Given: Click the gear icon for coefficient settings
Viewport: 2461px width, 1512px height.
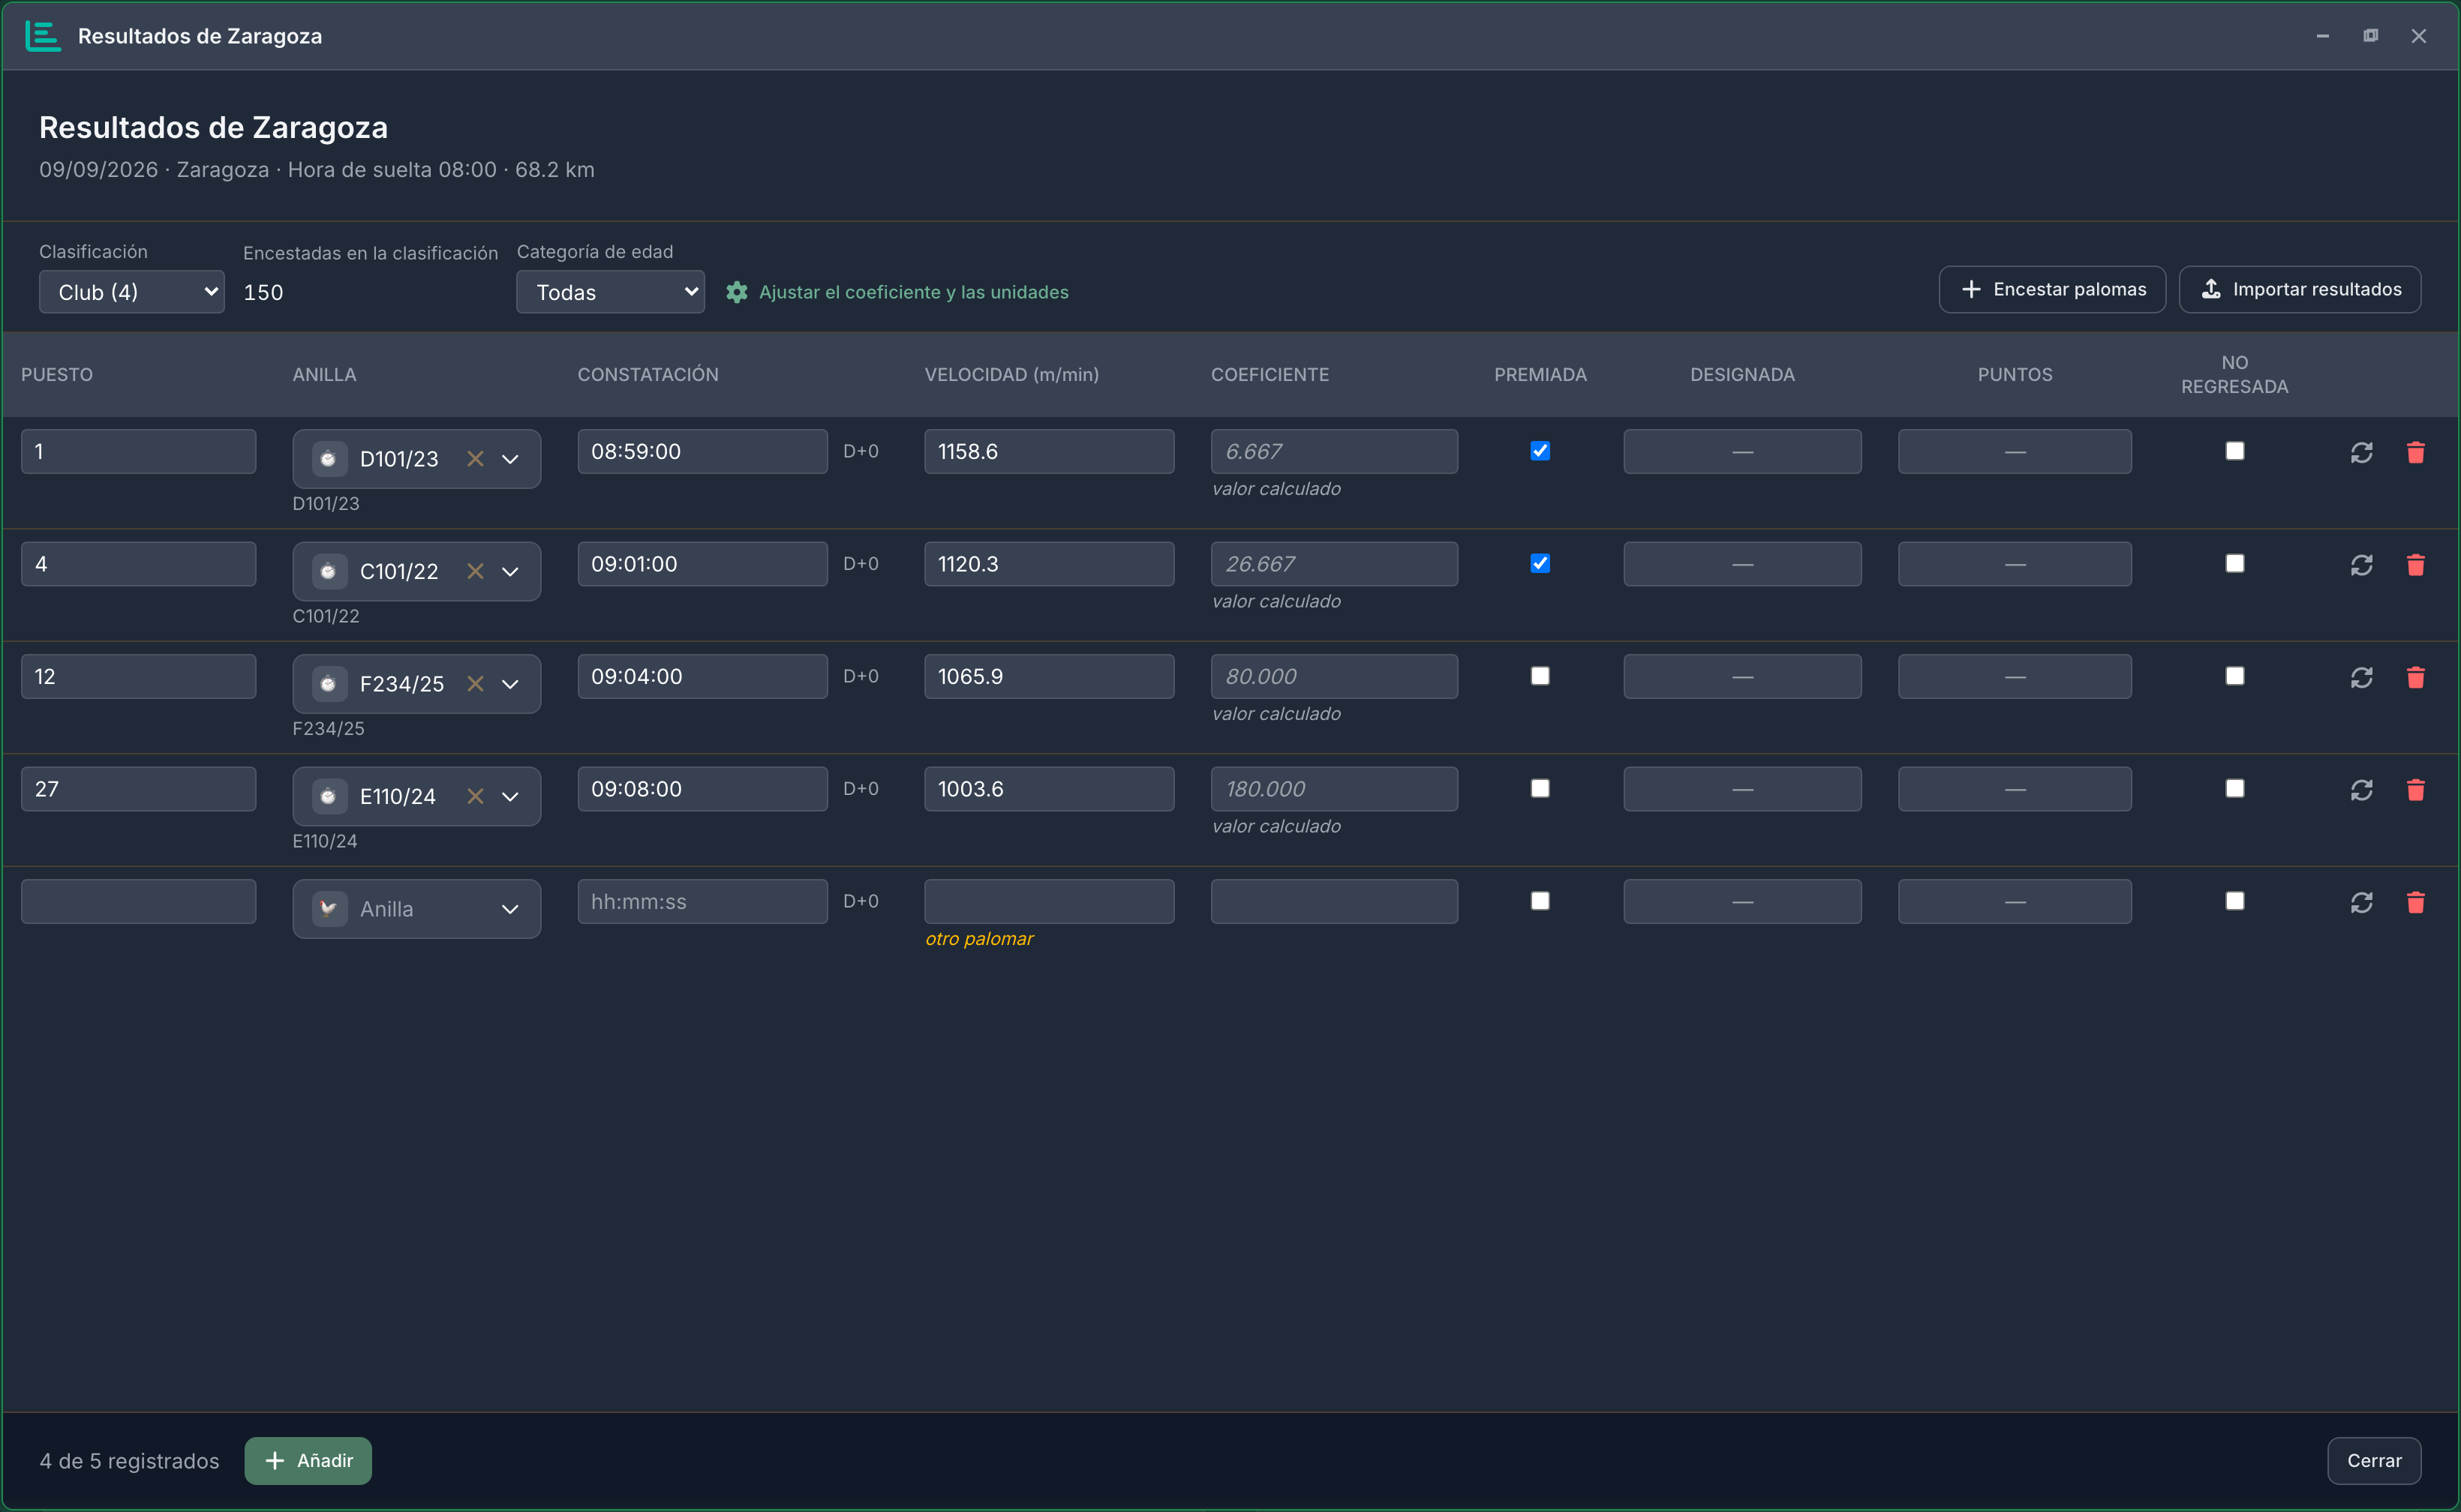Looking at the screenshot, I should 738,292.
